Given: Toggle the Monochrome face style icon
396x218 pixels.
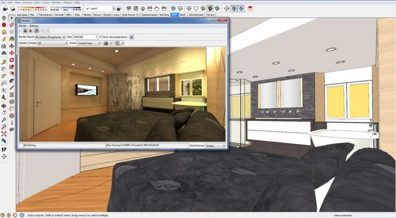Looking at the screenshot, I should [x=217, y=8].
